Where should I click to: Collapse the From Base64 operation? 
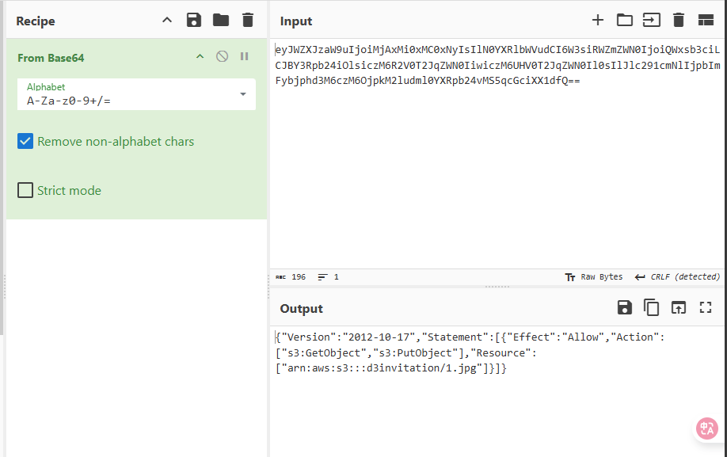coord(200,57)
